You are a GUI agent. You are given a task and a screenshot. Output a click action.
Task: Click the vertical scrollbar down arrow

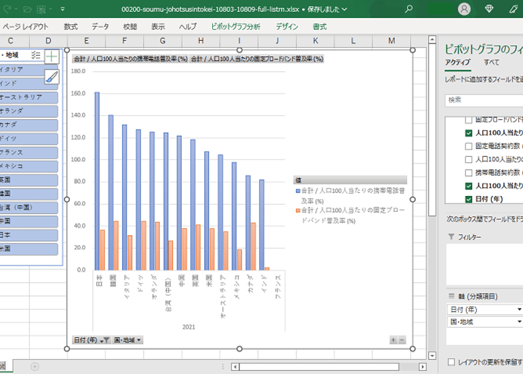point(432,355)
